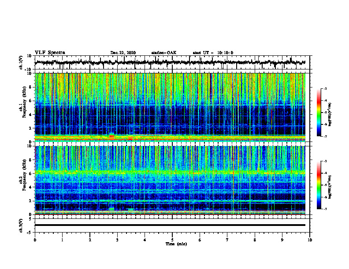The image size is (349, 269).
Task: Click the ch.1 waveform trace panel
Action: click(172, 62)
